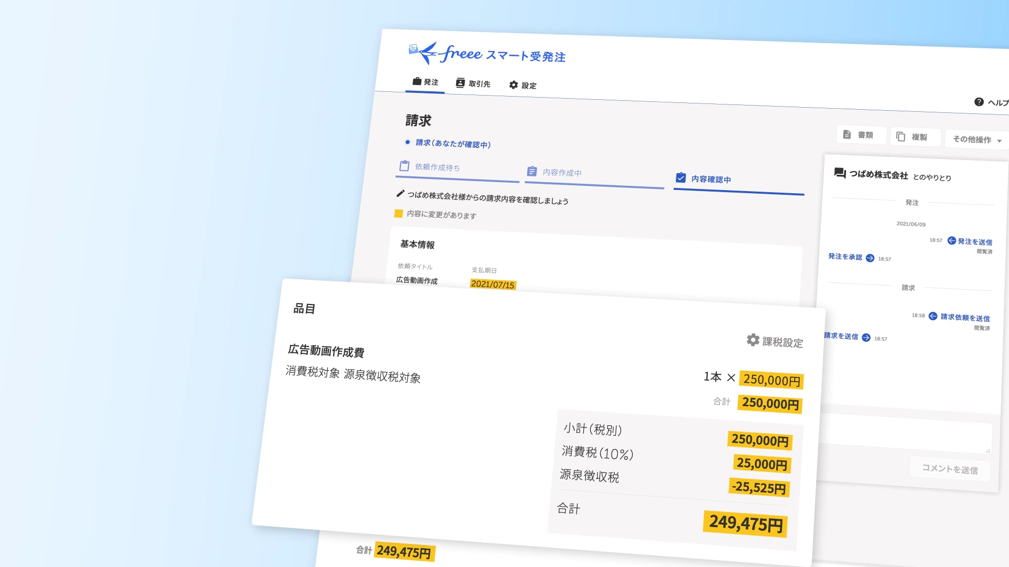Viewport: 1009px width, 567px height.
Task: Click the 設定 gear icon in navigation
Action: 513,85
